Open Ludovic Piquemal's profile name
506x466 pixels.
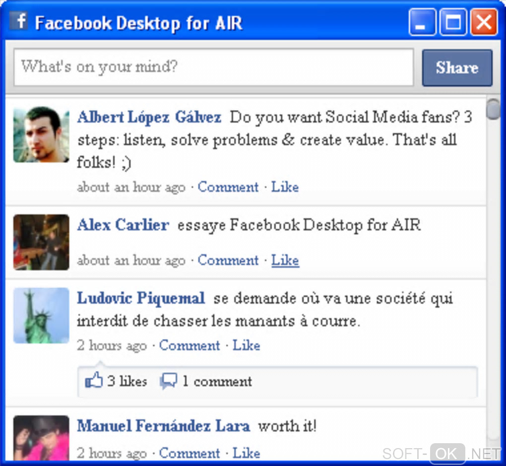point(141,298)
